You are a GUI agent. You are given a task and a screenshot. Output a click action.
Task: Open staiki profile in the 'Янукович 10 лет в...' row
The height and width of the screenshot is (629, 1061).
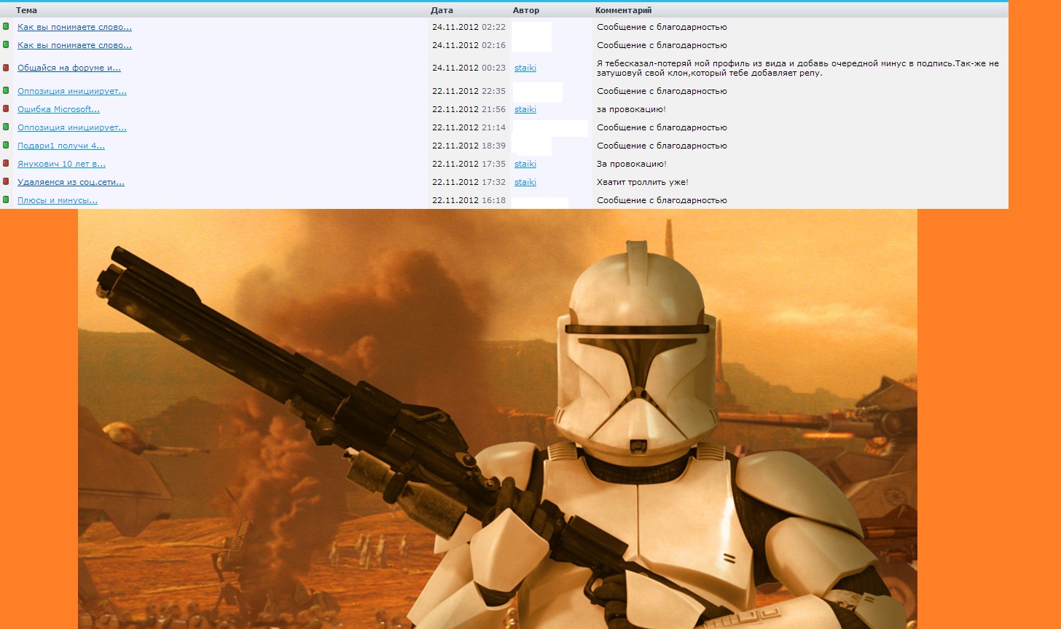click(x=525, y=164)
